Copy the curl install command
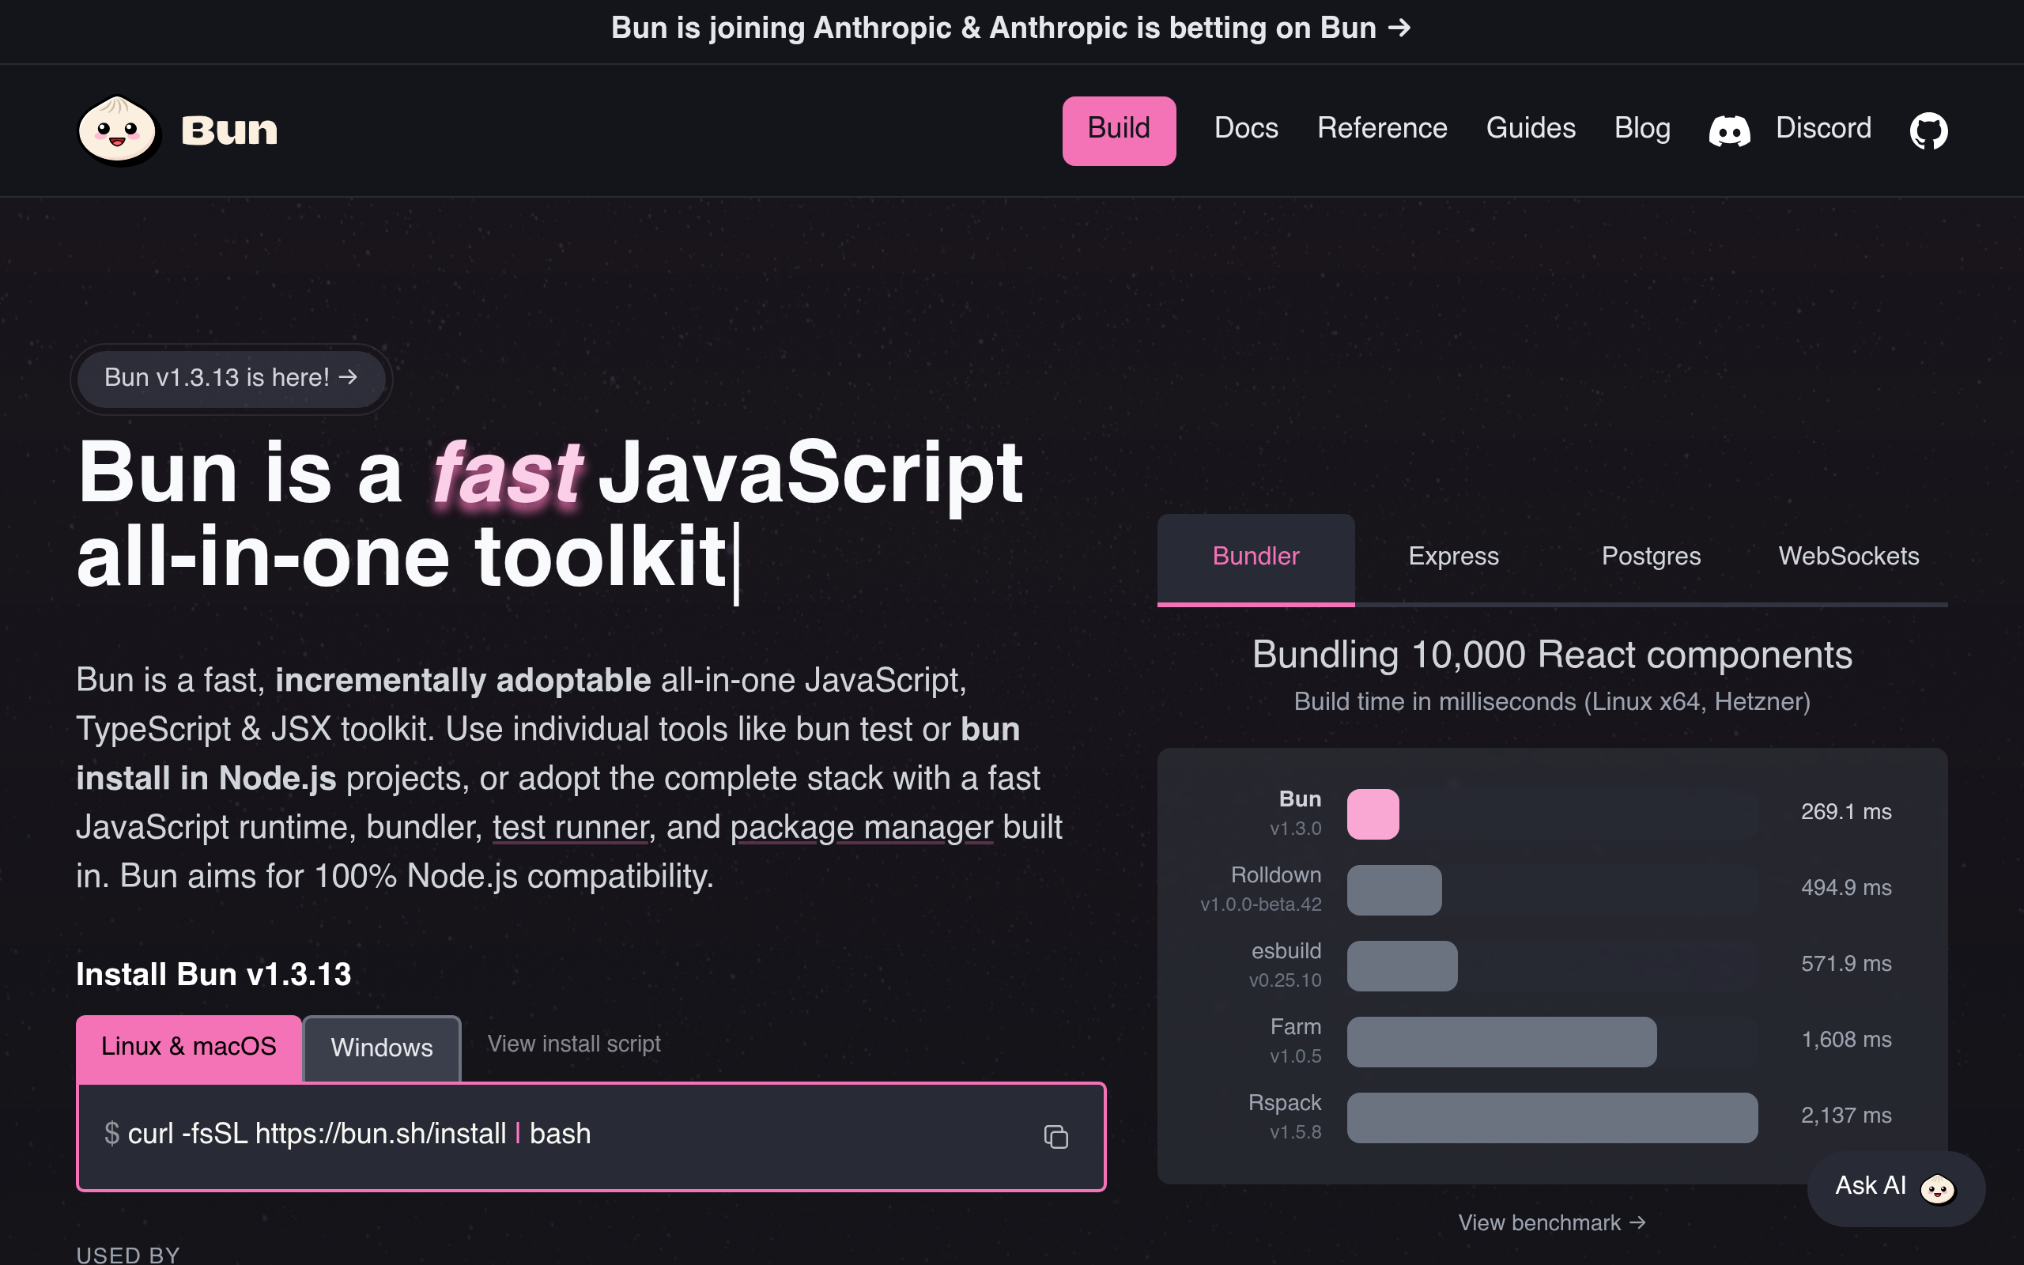Viewport: 2024px width, 1265px height. 1056,1136
